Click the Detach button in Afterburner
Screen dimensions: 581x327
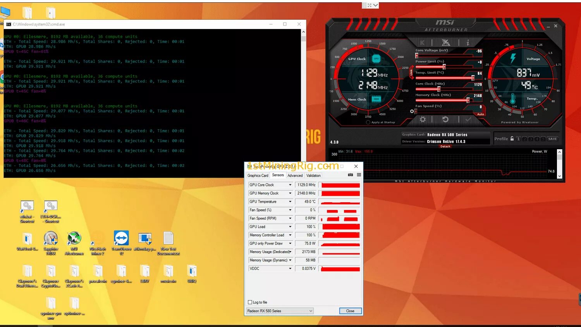[x=445, y=146]
